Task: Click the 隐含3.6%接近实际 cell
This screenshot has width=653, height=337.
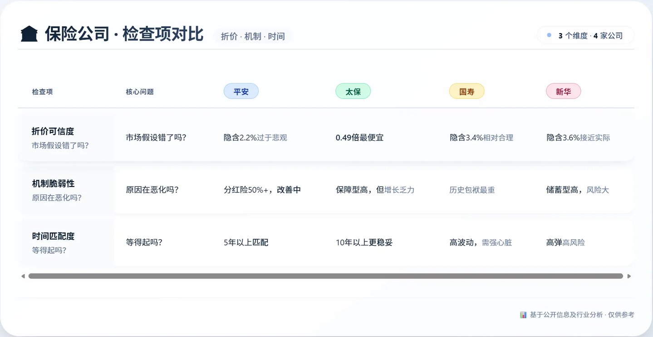Action: (x=578, y=138)
